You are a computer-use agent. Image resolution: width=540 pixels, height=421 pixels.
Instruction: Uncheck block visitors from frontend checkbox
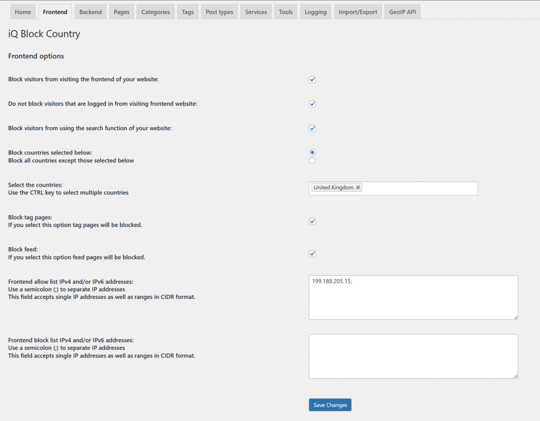click(x=312, y=80)
